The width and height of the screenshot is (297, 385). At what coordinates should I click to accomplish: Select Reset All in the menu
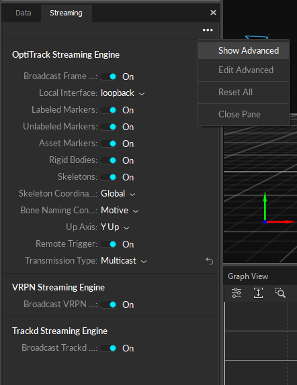[x=244, y=93]
